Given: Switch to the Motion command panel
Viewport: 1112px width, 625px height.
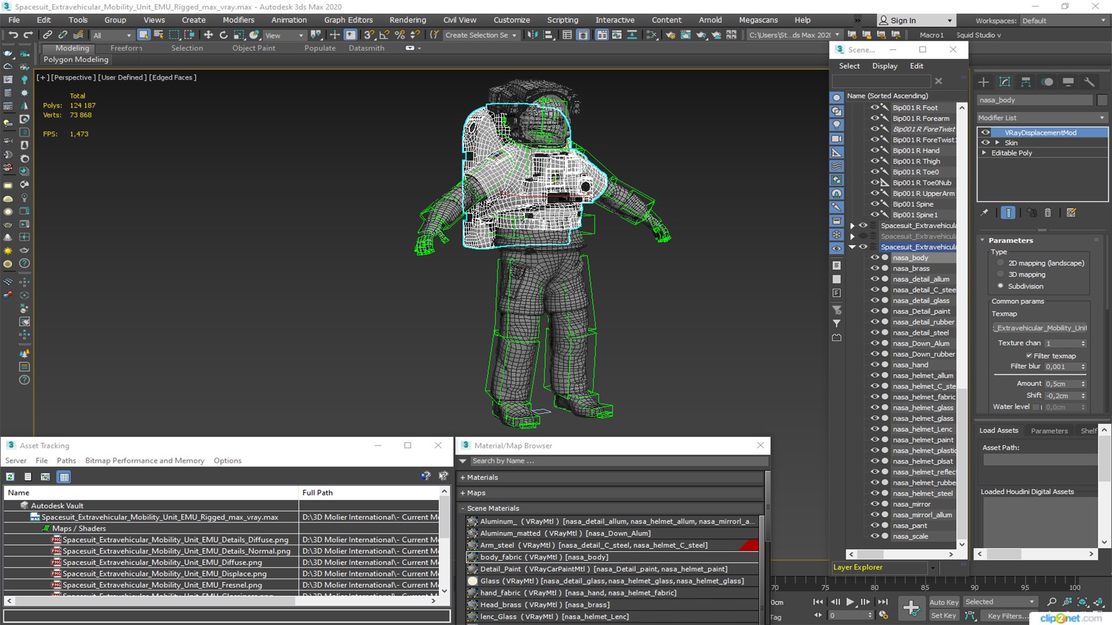Looking at the screenshot, I should 1047,82.
